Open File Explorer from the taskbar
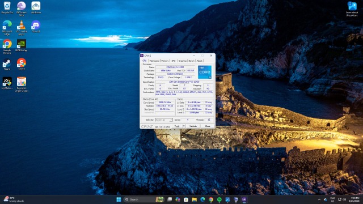 (x=194, y=199)
